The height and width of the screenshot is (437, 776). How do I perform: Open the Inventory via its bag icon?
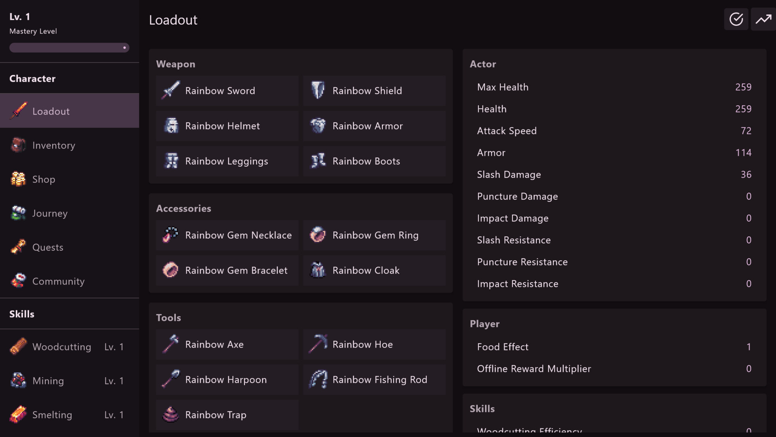[18, 145]
